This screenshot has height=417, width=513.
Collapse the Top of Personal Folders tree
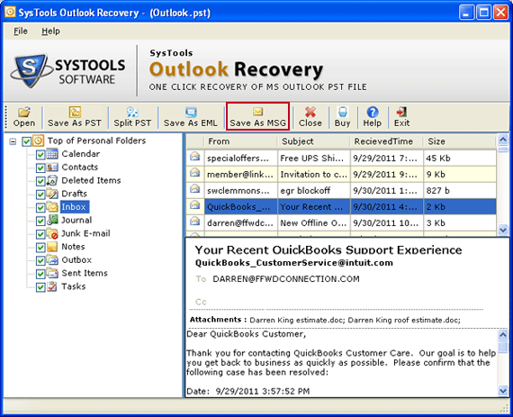point(13,141)
